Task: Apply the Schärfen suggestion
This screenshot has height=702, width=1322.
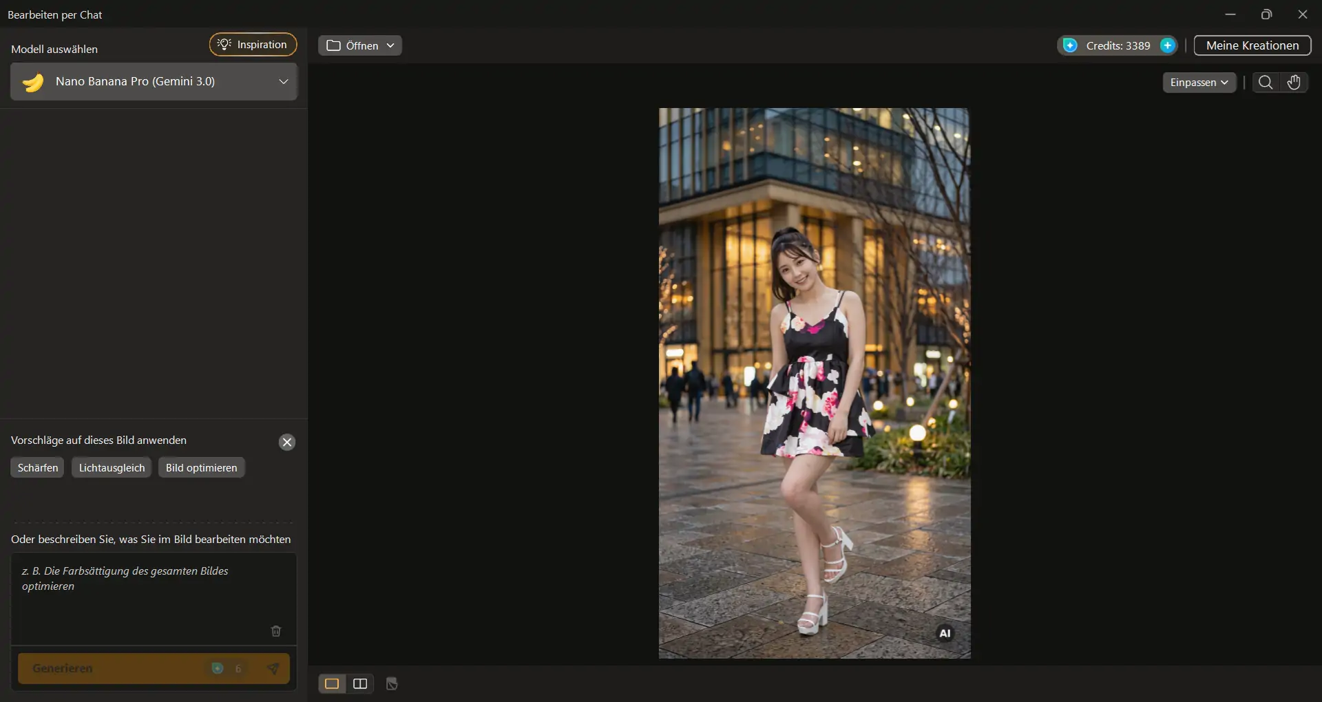Action: click(x=38, y=467)
